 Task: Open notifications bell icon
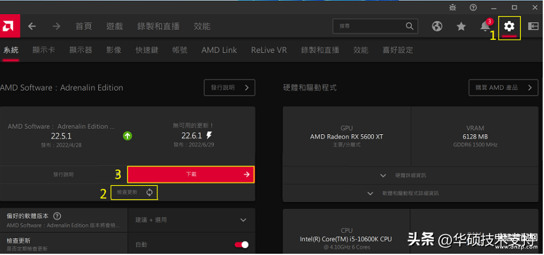coord(485,26)
